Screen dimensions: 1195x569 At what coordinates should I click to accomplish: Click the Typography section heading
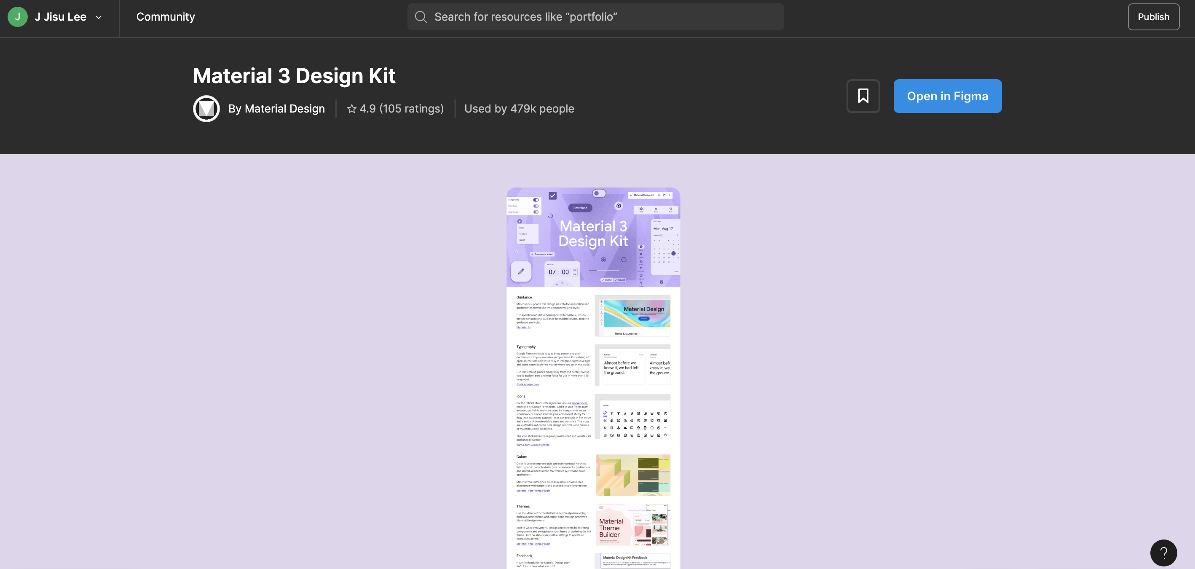tap(526, 347)
